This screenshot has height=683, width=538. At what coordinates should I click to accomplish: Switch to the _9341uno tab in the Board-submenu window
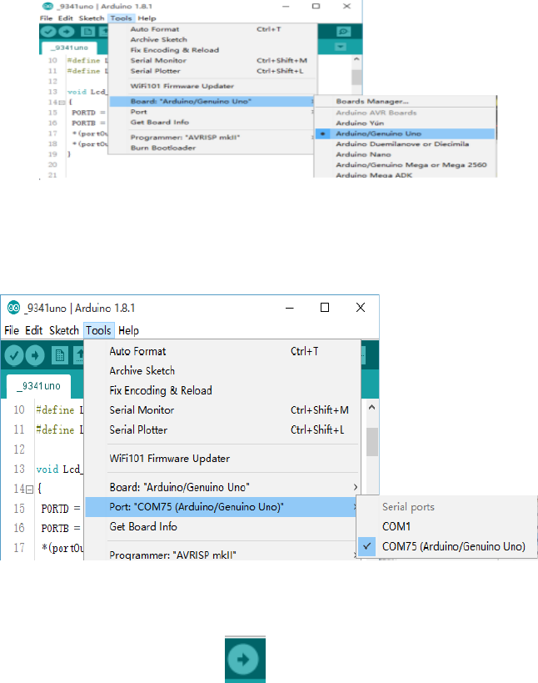coord(69,48)
